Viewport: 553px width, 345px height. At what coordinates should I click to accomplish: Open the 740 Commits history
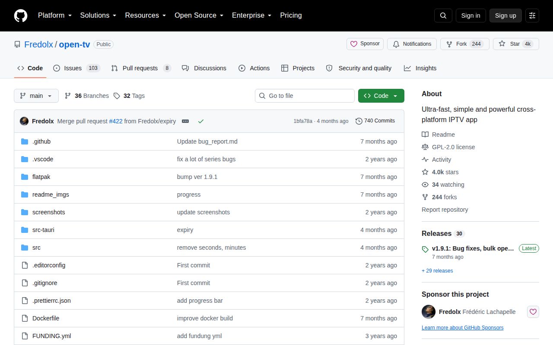tap(375, 121)
